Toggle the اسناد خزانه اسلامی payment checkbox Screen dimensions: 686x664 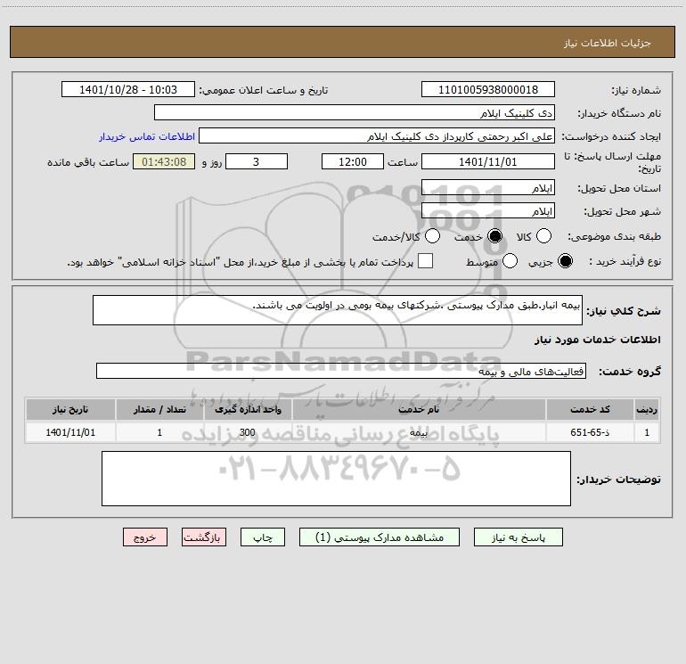(x=425, y=261)
